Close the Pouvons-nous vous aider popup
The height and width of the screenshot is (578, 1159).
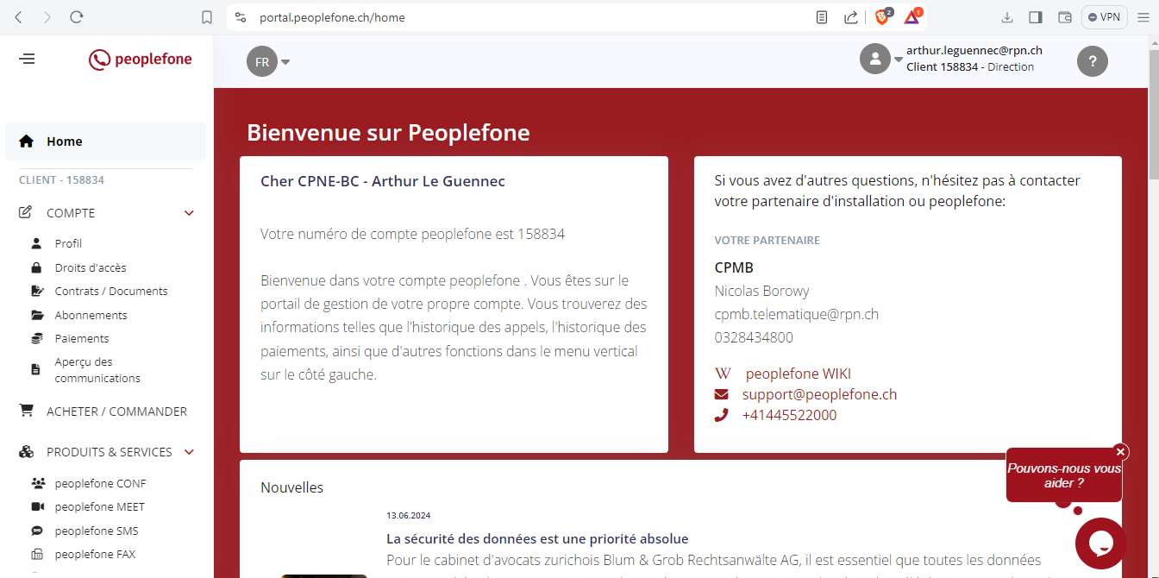pos(1120,451)
